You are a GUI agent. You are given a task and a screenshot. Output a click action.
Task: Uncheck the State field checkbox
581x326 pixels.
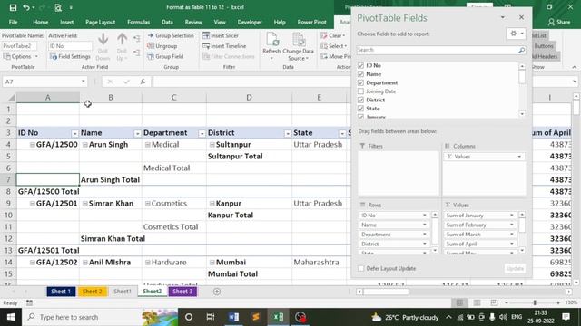[360, 109]
